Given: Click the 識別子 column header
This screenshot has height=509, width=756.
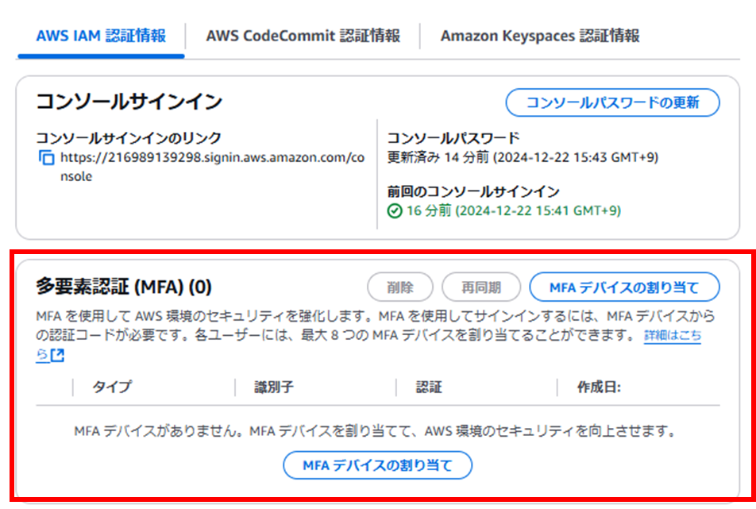Looking at the screenshot, I should click(274, 387).
